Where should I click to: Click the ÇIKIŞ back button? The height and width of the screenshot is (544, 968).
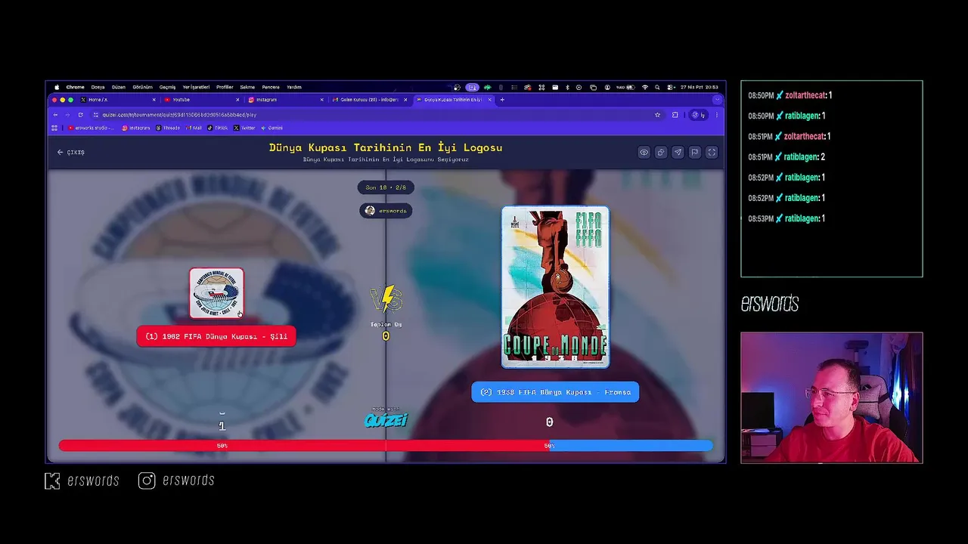[70, 152]
